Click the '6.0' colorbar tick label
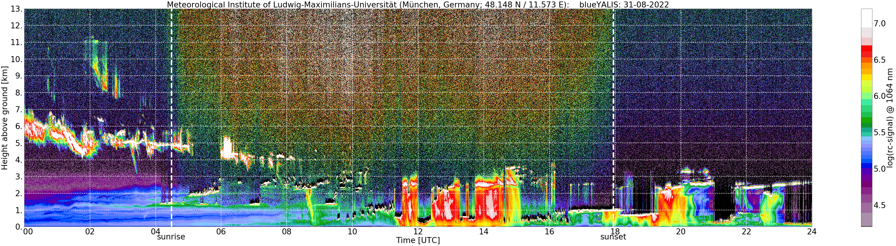The width and height of the screenshot is (896, 246). [x=880, y=96]
